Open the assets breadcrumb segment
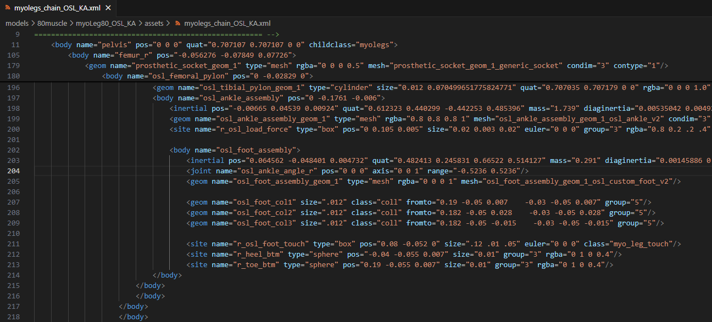Screen dimensions: 712x322 [x=154, y=24]
